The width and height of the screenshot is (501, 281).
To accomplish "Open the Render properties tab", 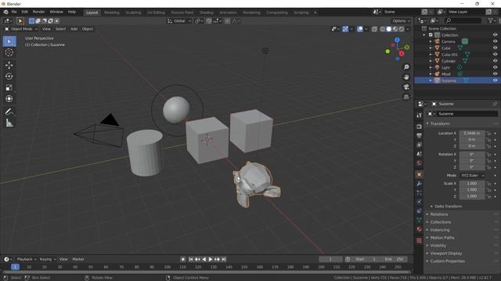I will coord(420,126).
